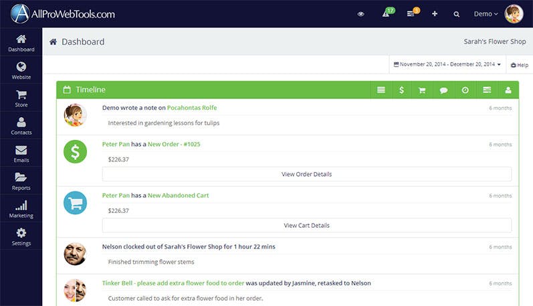Filter timeline by contacts person icon
The width and height of the screenshot is (533, 306).
click(508, 90)
